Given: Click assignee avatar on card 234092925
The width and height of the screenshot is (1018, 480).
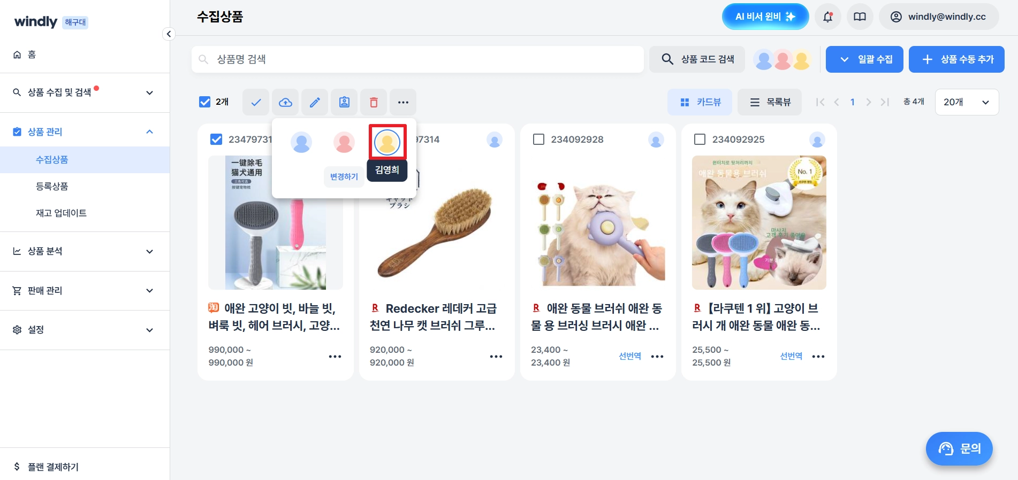Looking at the screenshot, I should tap(817, 140).
